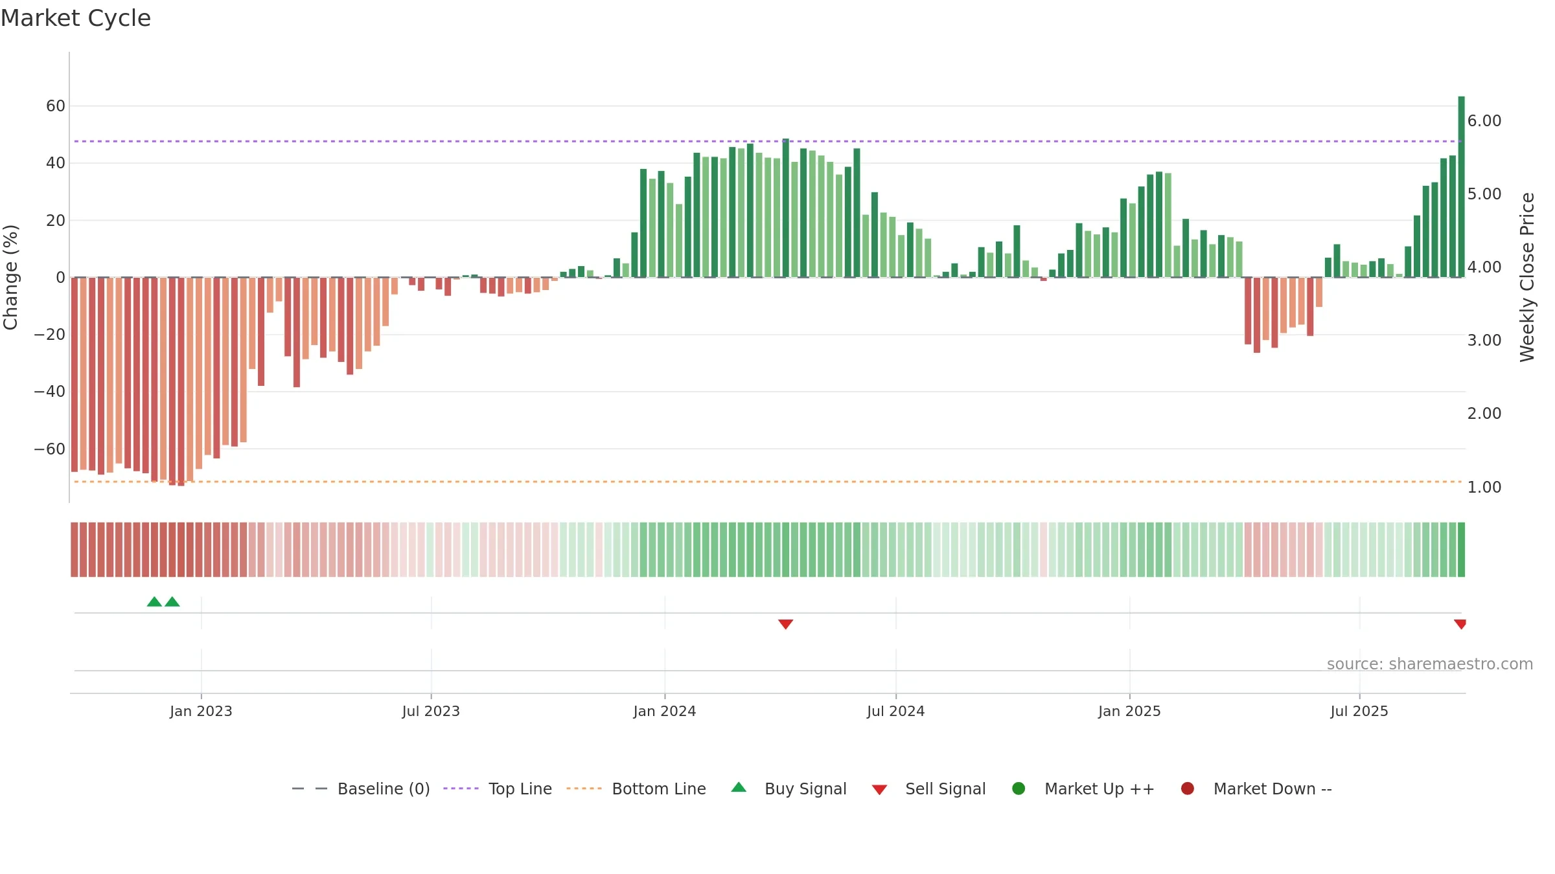Click the 1.00 price axis label
1555x874 pixels.
point(1484,487)
